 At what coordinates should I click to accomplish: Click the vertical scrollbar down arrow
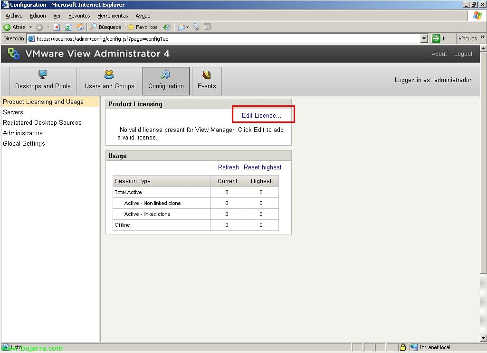click(483, 338)
